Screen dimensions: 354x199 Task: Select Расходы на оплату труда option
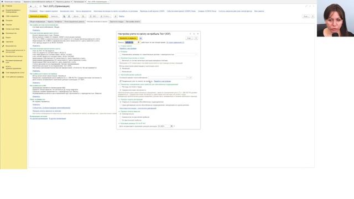click(121, 87)
